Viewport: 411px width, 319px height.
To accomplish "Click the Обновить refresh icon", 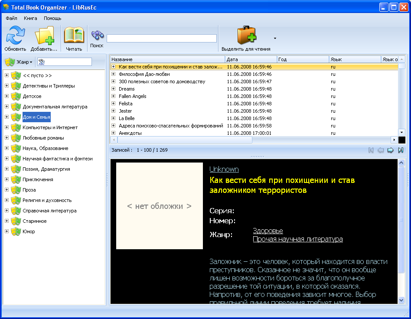I will click(x=16, y=35).
